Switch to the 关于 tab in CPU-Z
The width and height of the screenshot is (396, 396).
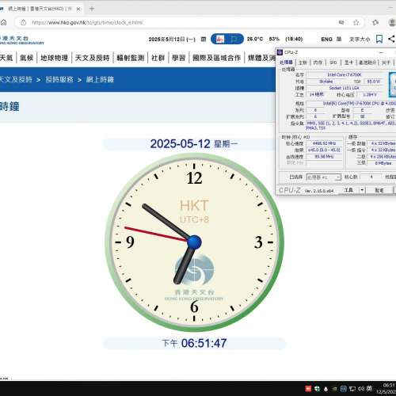click(x=386, y=63)
